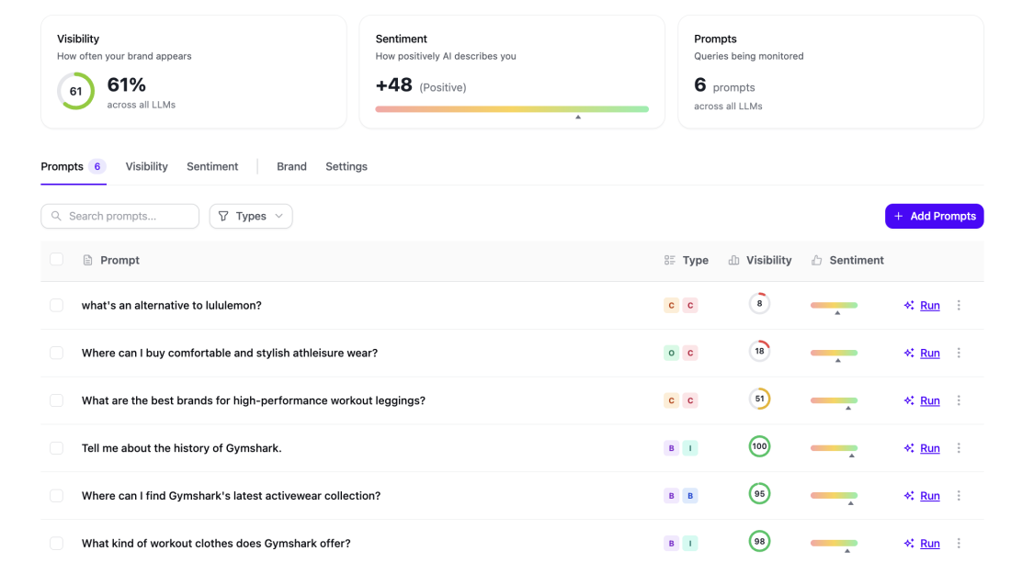Image resolution: width=1011 pixels, height=585 pixels.
Task: Open the three-dot menu for the Gymshark history prompt
Action: [x=959, y=447]
